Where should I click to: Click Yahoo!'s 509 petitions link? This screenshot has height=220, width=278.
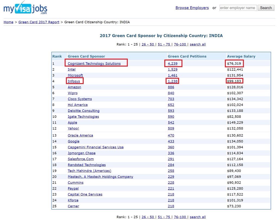(171, 128)
